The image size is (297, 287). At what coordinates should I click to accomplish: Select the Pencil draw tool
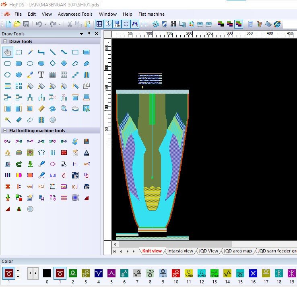coord(30,52)
